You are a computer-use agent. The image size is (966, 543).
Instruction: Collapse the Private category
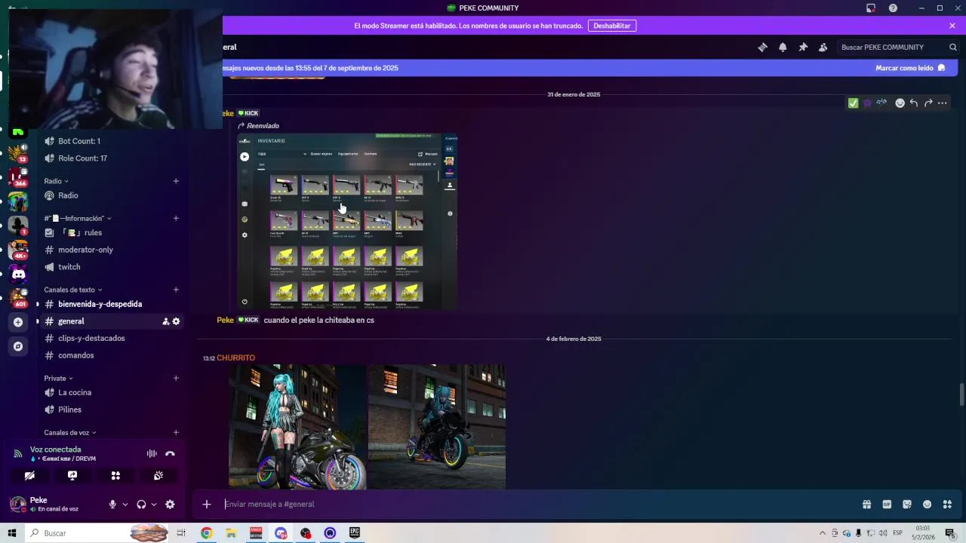[59, 379]
